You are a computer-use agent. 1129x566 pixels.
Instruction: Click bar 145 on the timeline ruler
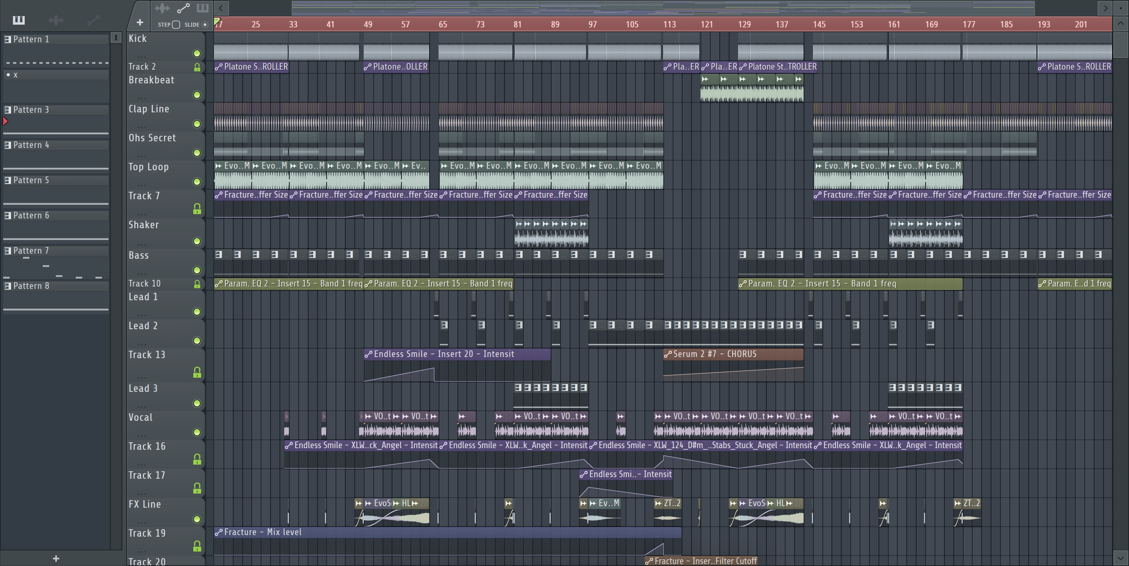click(819, 25)
